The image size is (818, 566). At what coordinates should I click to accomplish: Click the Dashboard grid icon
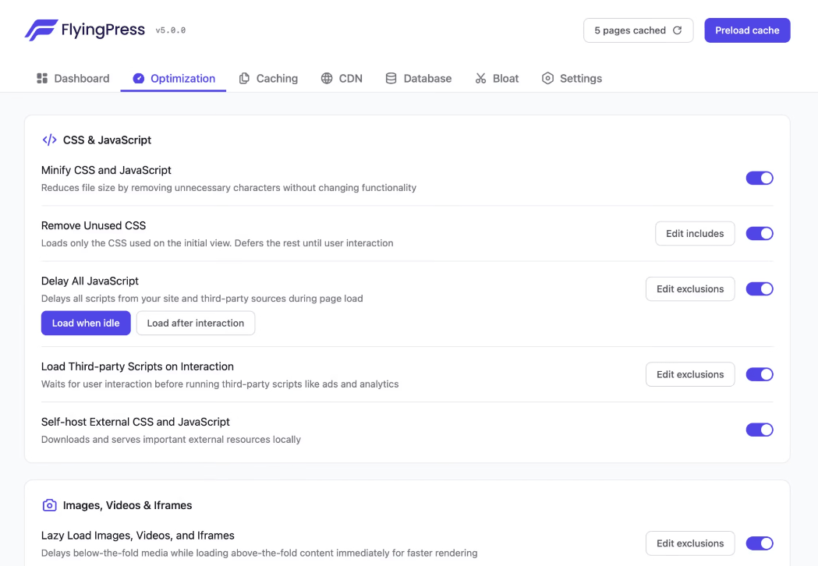coord(42,78)
